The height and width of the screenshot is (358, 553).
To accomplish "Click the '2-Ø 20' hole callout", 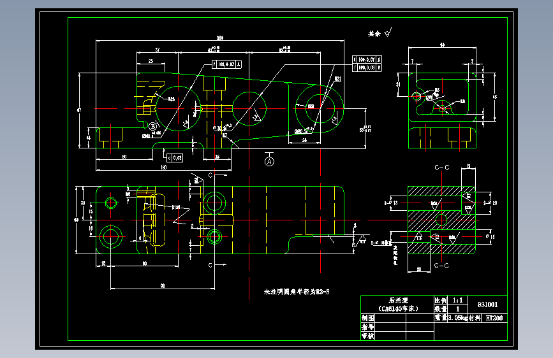I will pyautogui.click(x=490, y=203).
